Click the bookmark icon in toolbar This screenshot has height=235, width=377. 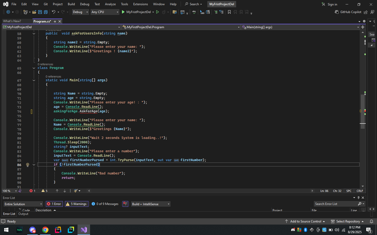point(229,12)
